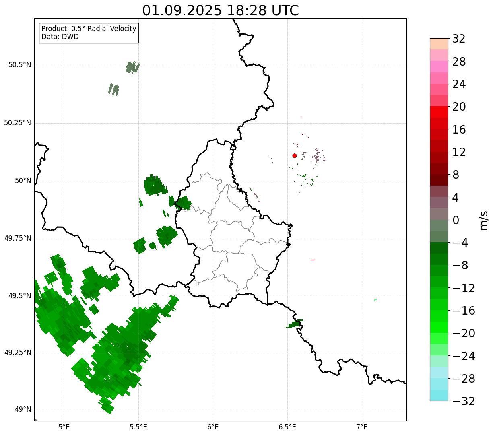Click the red radar site marker dot

pyautogui.click(x=295, y=156)
